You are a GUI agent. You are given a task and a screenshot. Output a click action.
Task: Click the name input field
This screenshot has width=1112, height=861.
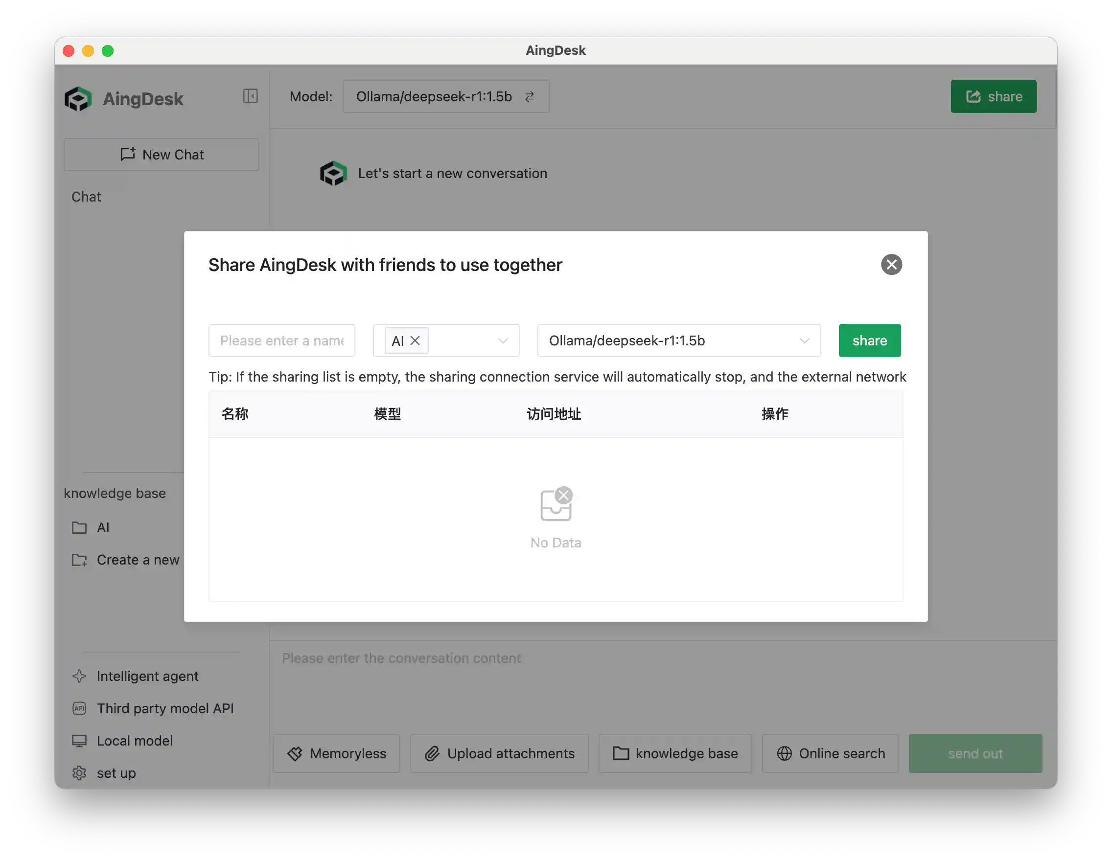click(281, 340)
